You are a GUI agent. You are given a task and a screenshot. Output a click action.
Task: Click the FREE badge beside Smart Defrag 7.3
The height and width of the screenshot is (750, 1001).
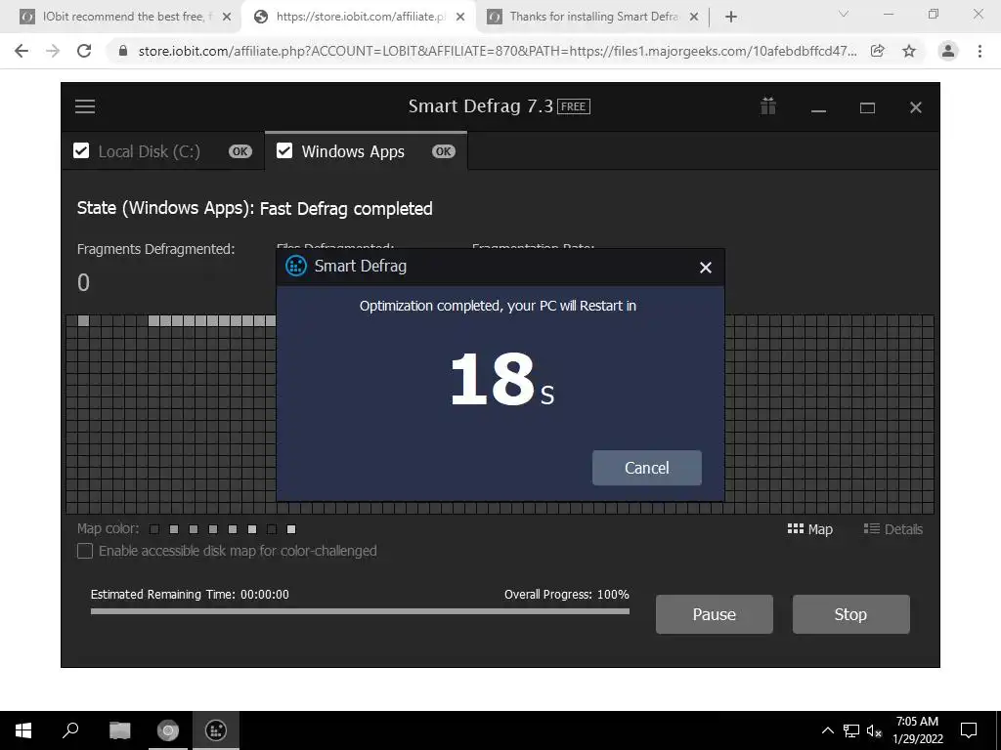coord(573,106)
